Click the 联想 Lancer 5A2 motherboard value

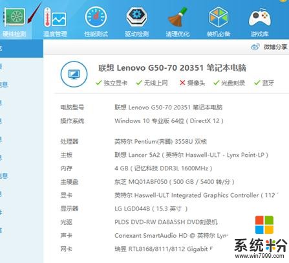(191, 155)
